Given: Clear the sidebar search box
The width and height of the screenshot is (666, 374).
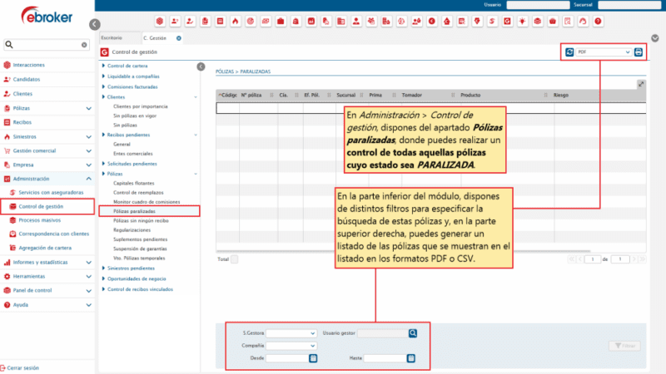Looking at the screenshot, I should coord(84,45).
